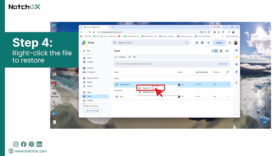
Task: Click delete forever icon in selection toolbar
Action: [134, 57]
